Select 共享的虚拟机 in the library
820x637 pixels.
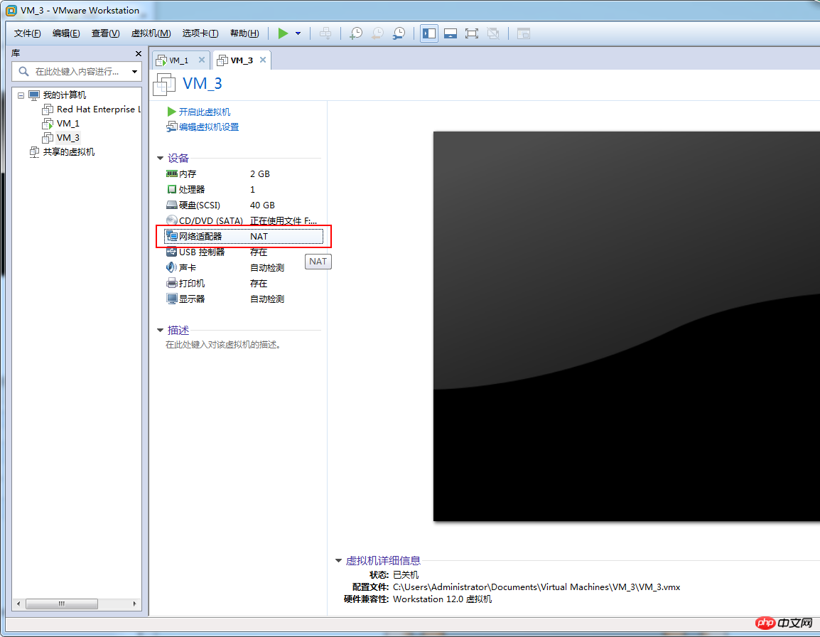point(68,152)
